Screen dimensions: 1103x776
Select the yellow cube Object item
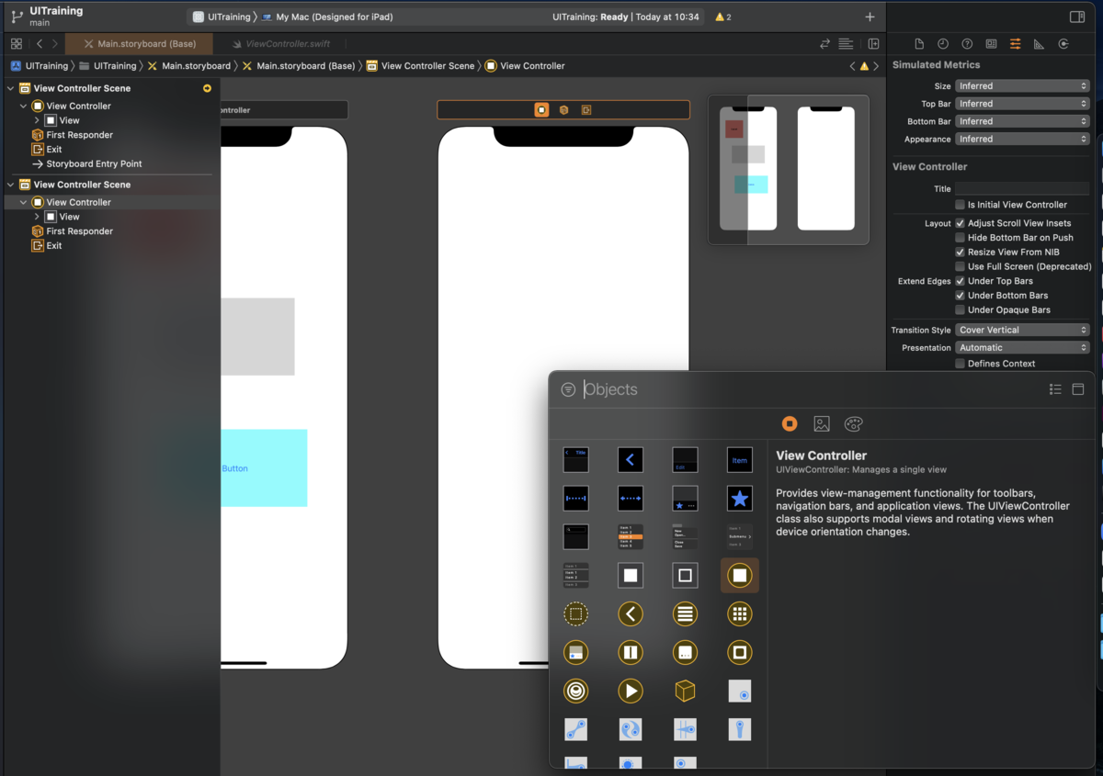click(685, 691)
